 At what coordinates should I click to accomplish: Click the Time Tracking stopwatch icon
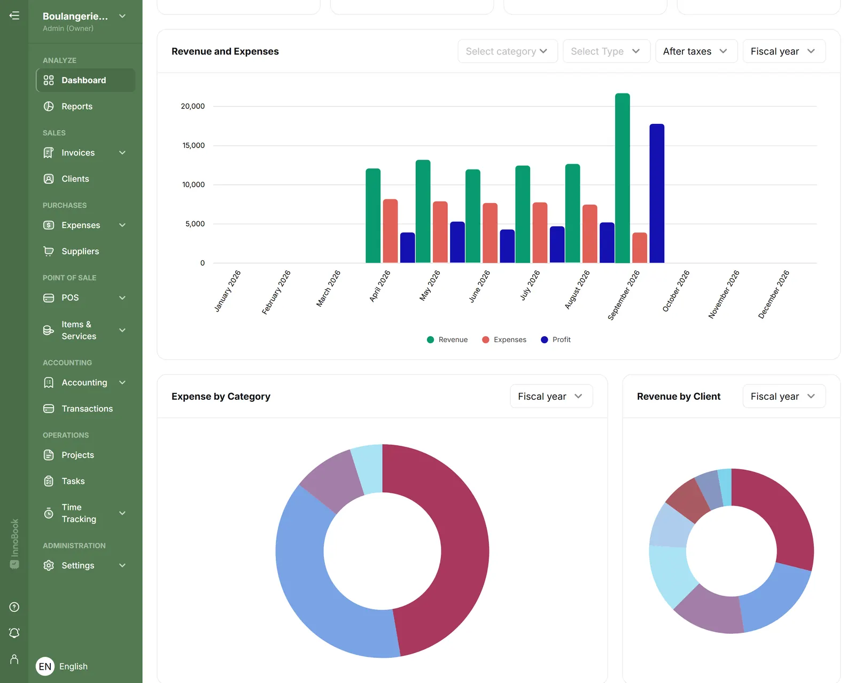[49, 513]
